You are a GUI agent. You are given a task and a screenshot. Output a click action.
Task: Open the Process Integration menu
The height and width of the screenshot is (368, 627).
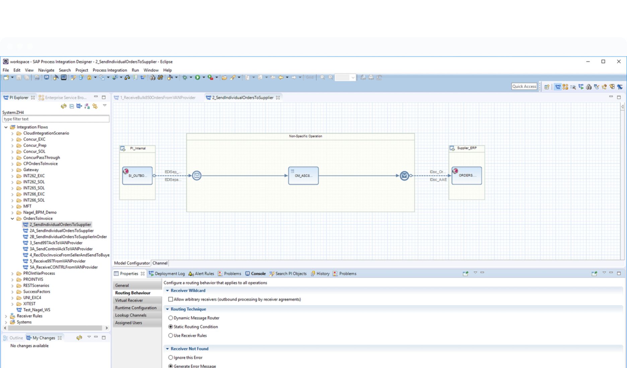pos(110,70)
